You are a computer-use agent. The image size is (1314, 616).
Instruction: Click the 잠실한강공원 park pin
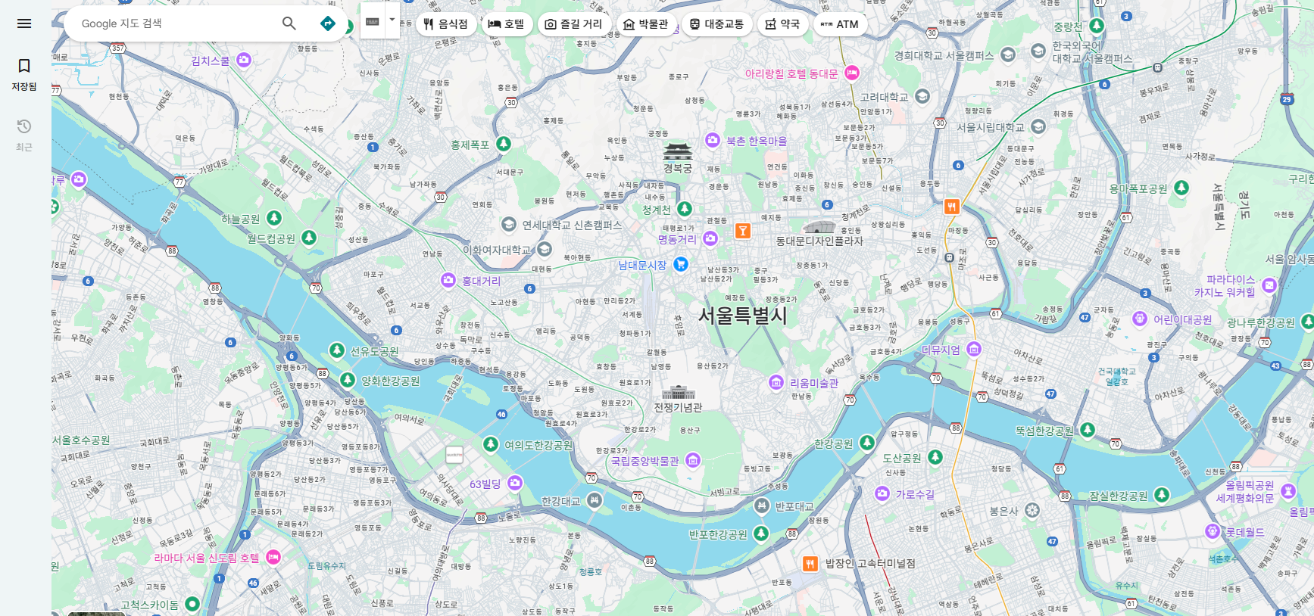(x=1162, y=495)
